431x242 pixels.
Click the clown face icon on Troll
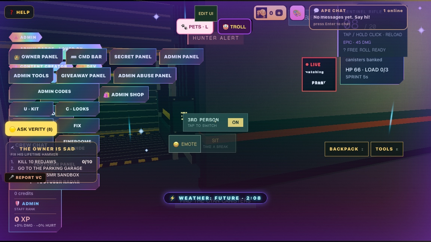pyautogui.click(x=226, y=27)
